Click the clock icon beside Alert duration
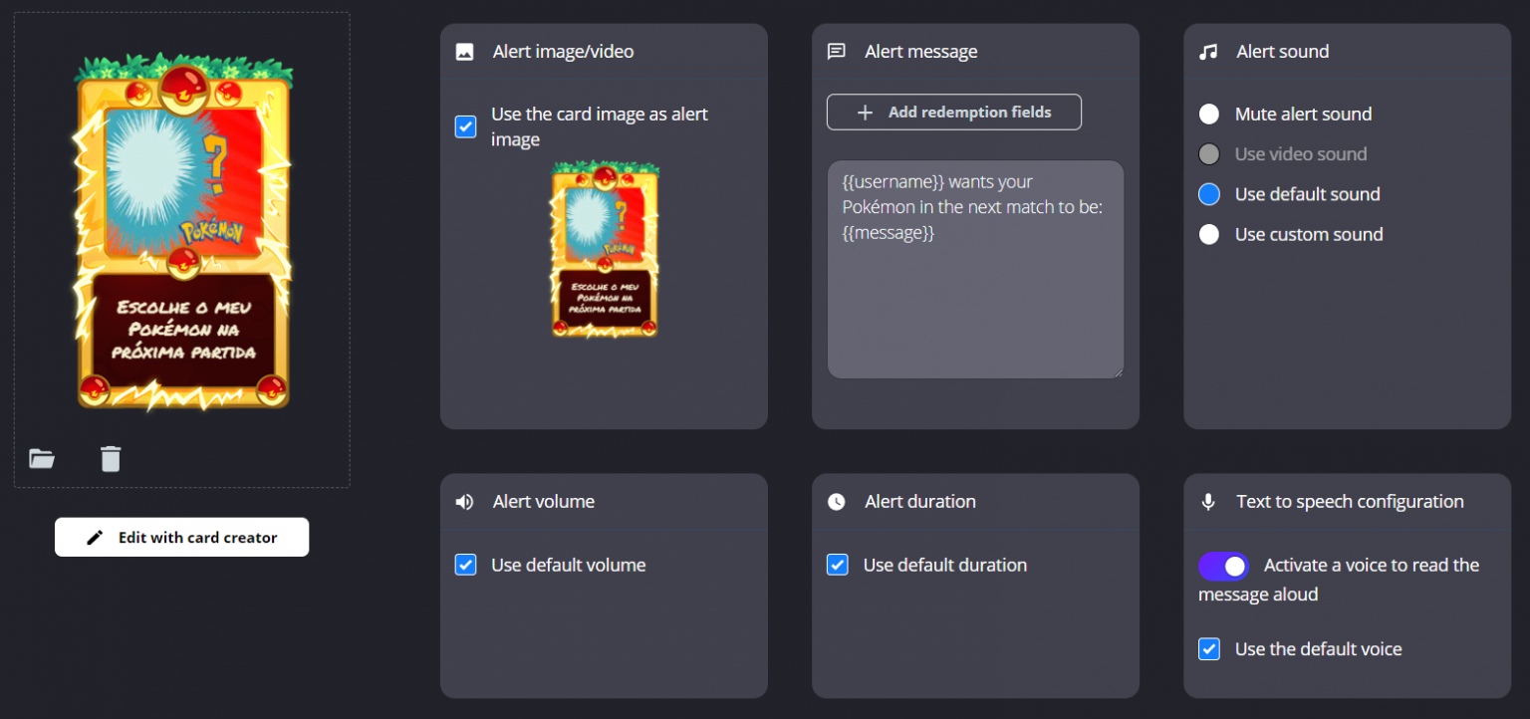Viewport: 1530px width, 719px height. click(x=837, y=502)
